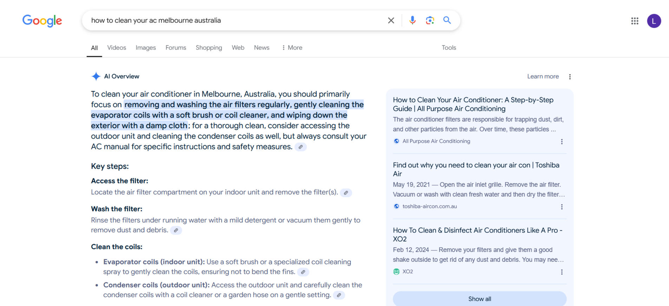Open options for Toshiba Air result
Screen dimensions: 669x306
[562, 207]
